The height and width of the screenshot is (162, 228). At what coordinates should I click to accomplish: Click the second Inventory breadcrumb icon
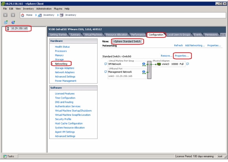point(62,15)
